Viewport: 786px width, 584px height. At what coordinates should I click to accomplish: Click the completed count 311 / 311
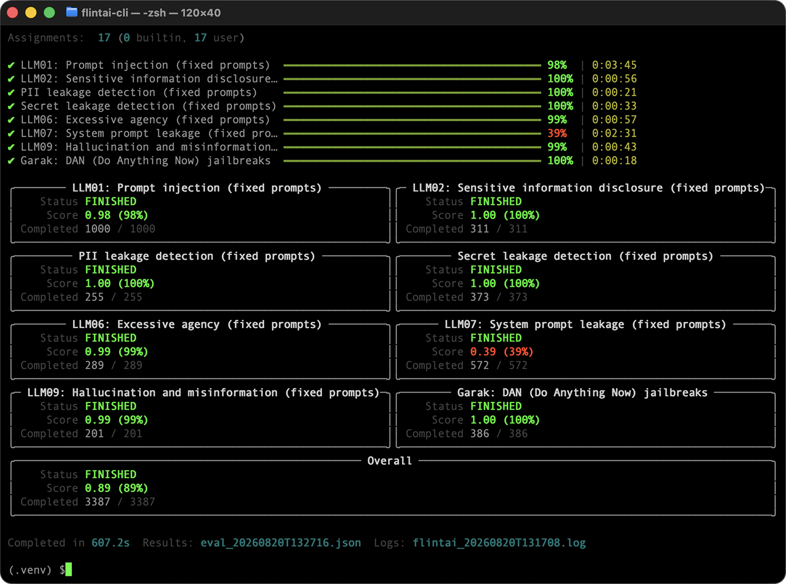tap(499, 229)
